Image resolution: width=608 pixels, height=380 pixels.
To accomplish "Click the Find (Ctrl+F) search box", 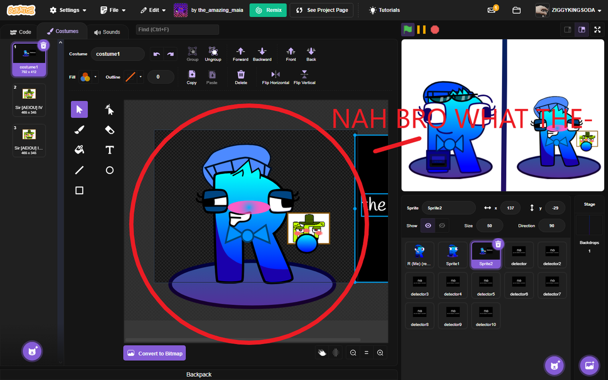I will coord(177,29).
